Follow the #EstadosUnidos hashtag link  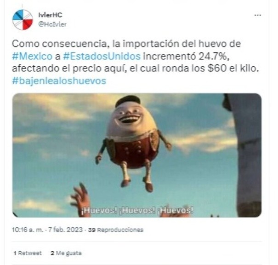point(102,56)
